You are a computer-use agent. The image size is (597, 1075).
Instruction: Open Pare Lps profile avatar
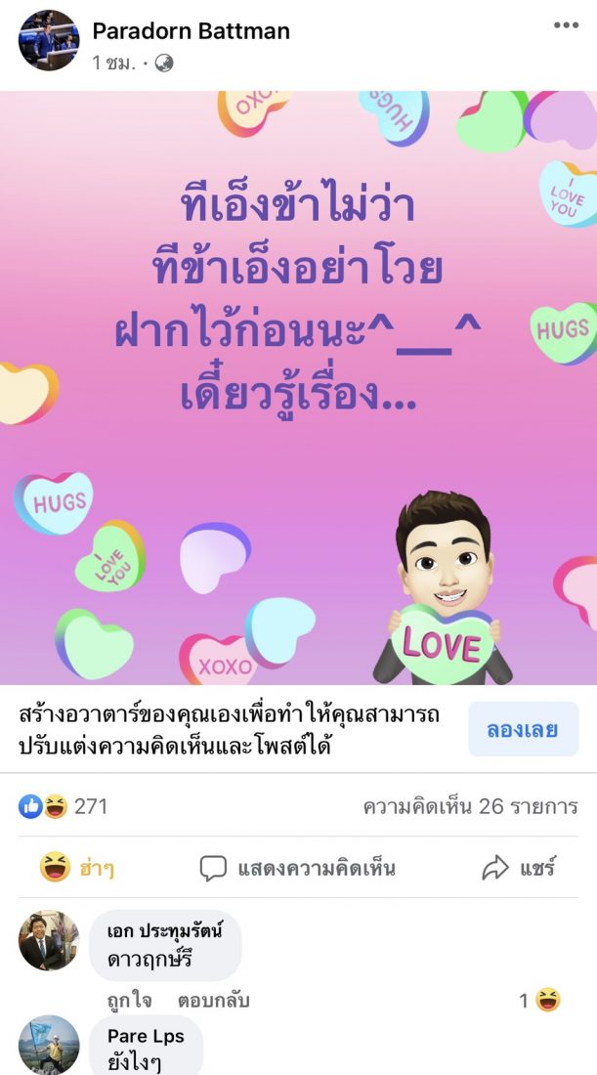pyautogui.click(x=49, y=1045)
